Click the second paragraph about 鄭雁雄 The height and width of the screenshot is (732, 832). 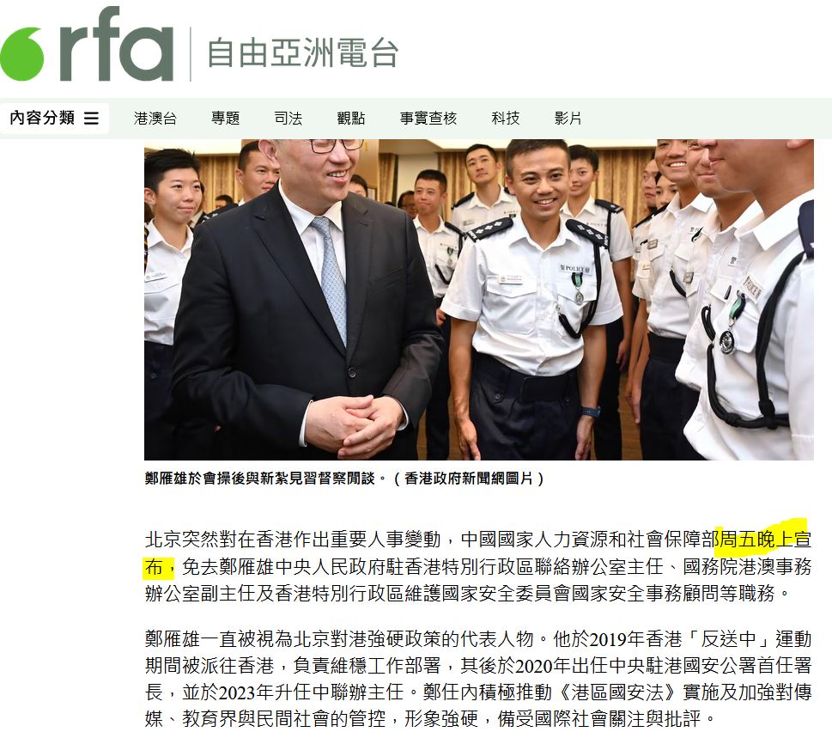tap(478, 679)
